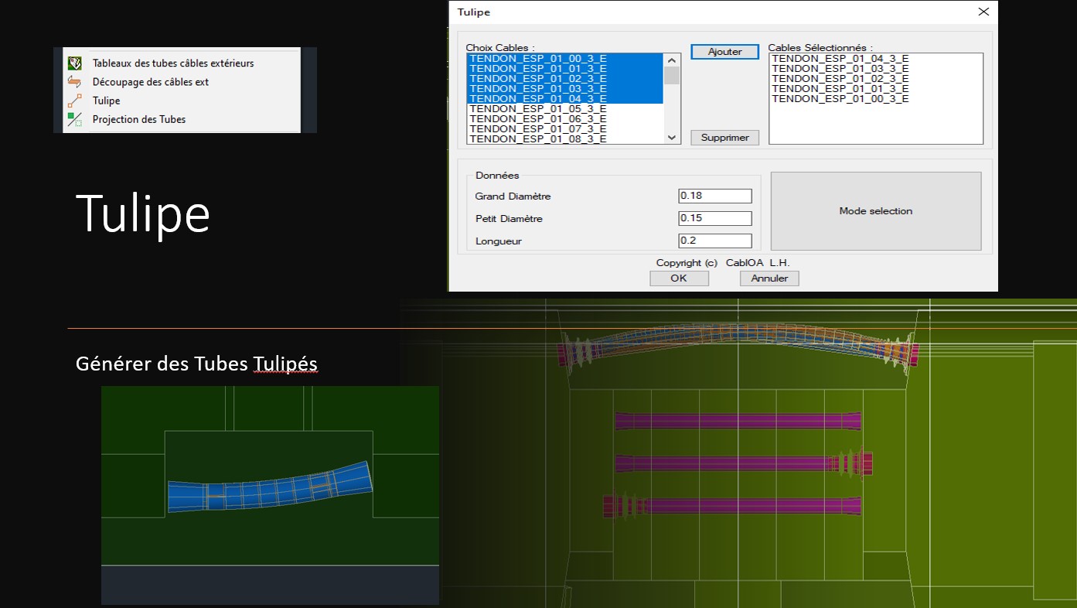Select TENDON_ESP_01_03_3_E in Choix Cables list
Screen dimensions: 1077x608
tap(565, 88)
